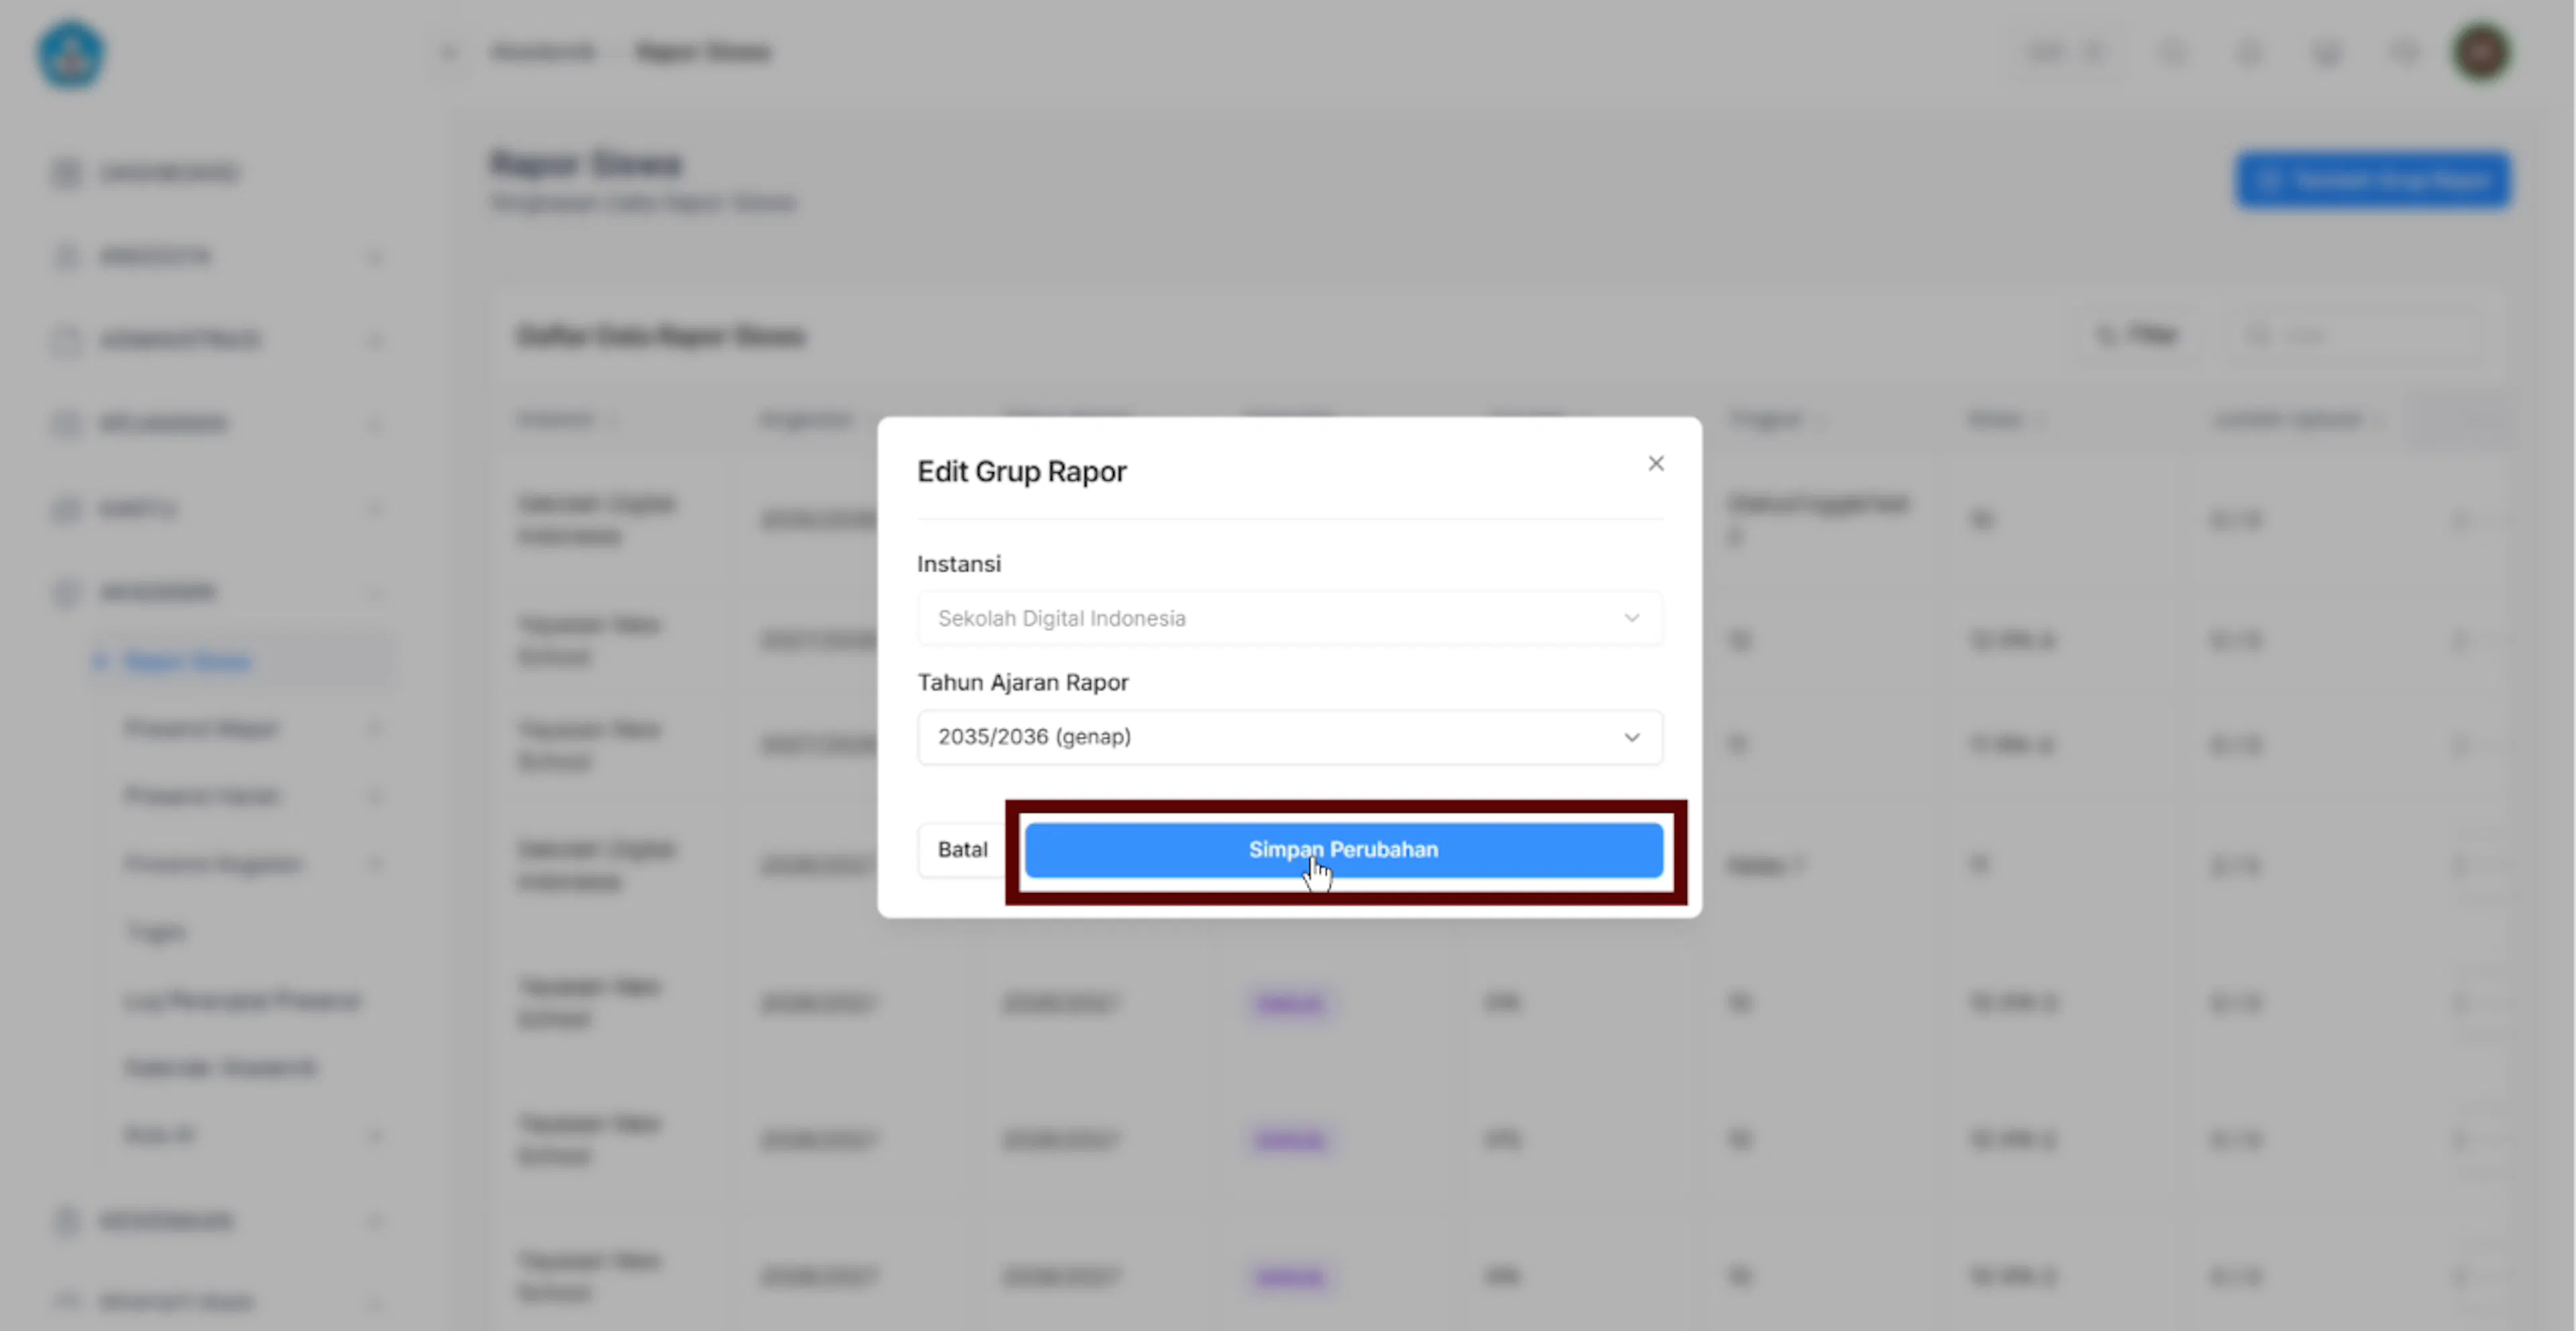Click the Kartu sidebar icon
Image resolution: width=2576 pixels, height=1331 pixels.
(x=66, y=510)
